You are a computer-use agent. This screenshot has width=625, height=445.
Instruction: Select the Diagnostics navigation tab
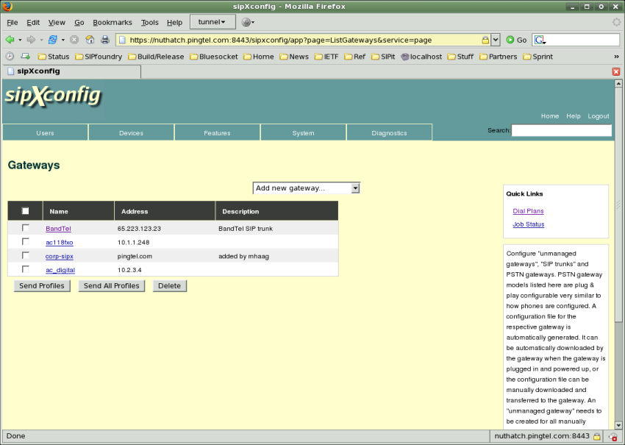390,133
